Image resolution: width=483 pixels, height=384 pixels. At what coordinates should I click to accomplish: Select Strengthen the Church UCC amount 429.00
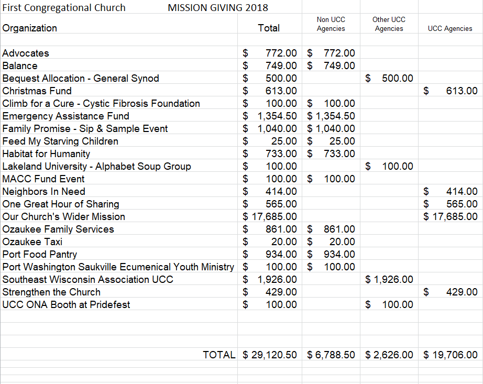coord(451,292)
